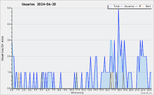
Task: Click the y-axis value 1.0
Action: [9, 72]
